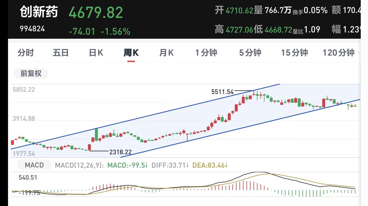
Task: Switch to the 五日 tab
Action: [61, 53]
